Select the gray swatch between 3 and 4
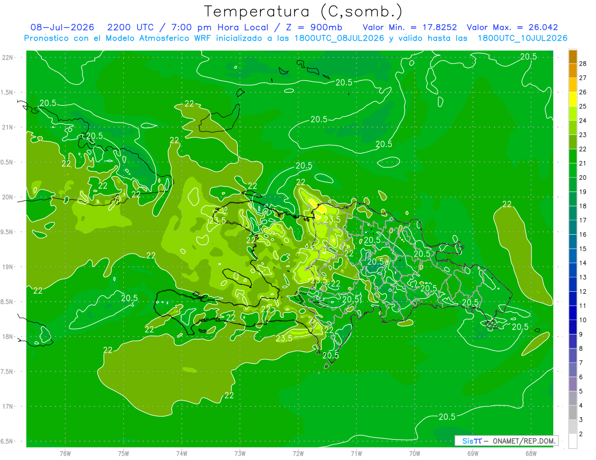 573,413
